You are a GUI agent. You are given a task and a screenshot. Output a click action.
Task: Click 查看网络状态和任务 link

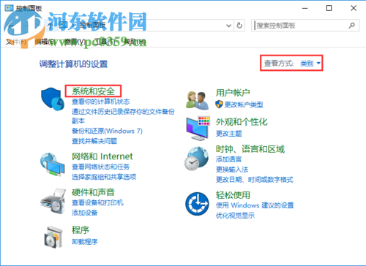pyautogui.click(x=100, y=167)
